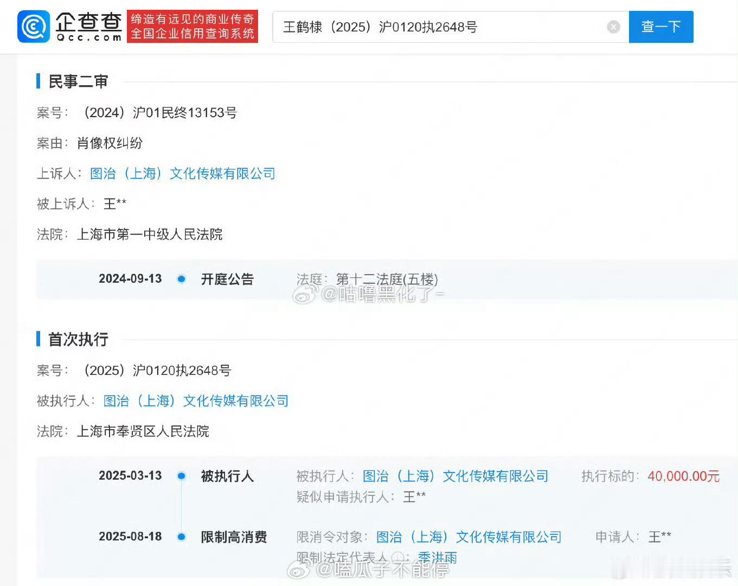Open legal representative link 季洪雨
Screen dimensions: 738x586
coord(438,557)
